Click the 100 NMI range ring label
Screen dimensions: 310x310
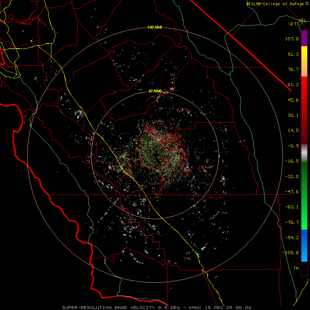tap(155, 27)
